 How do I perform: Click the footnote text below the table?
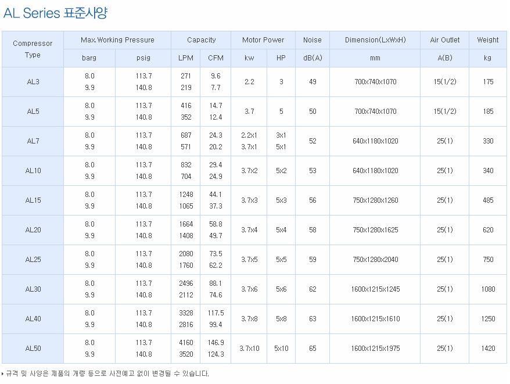107,374
